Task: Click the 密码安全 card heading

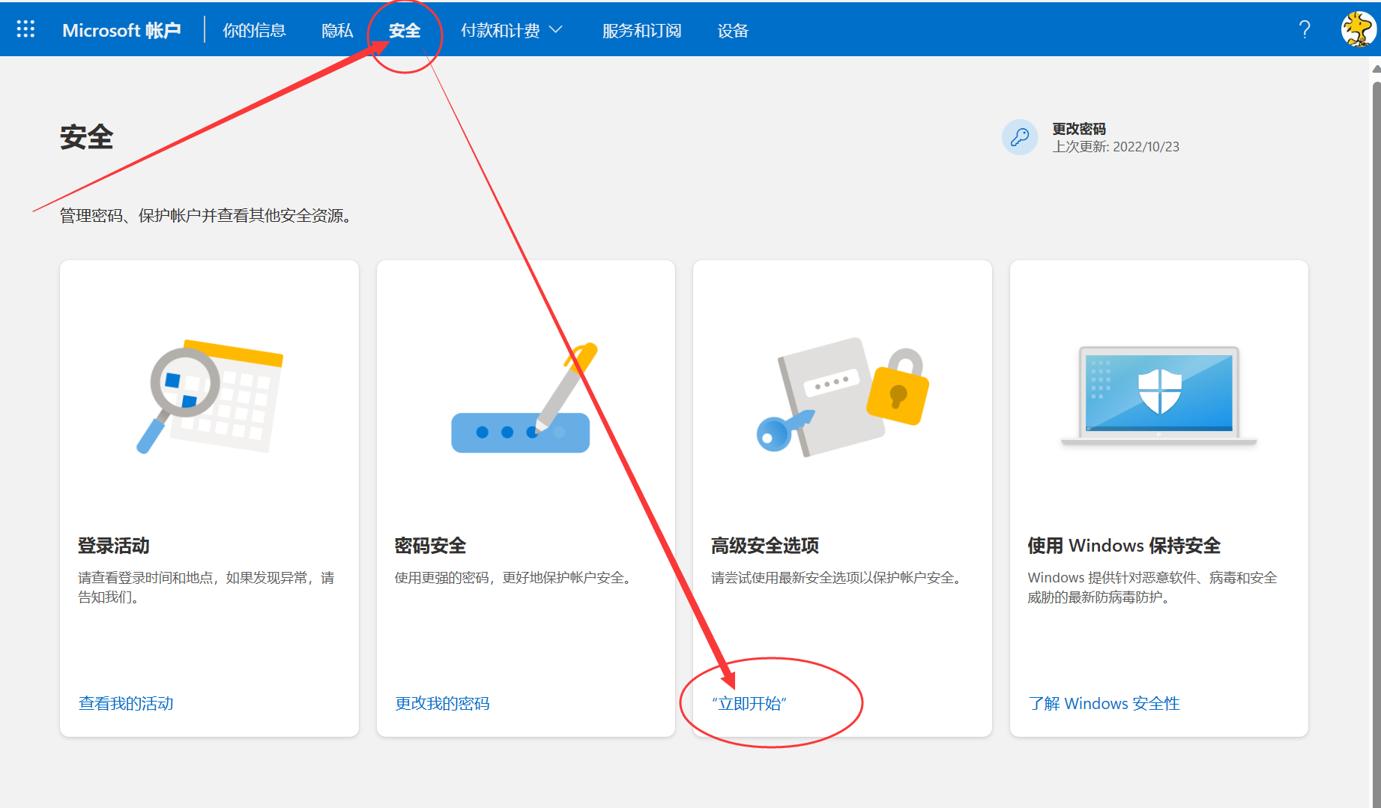Action: point(430,546)
